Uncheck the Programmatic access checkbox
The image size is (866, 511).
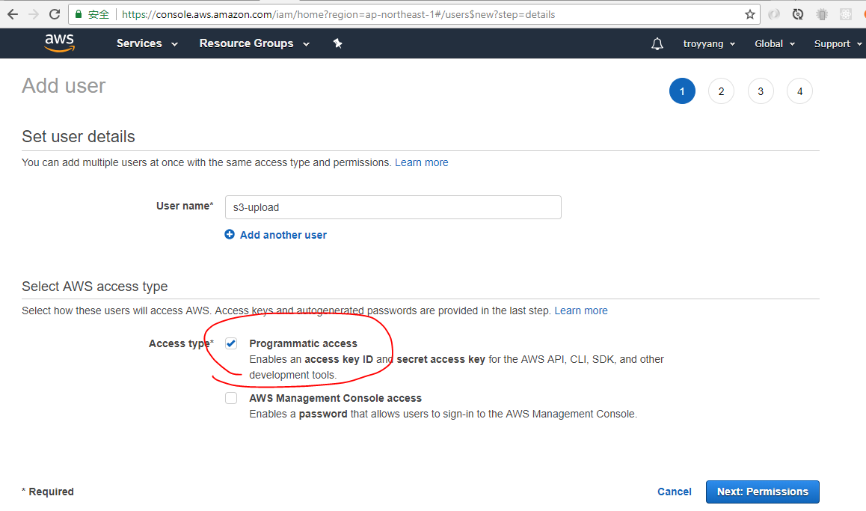click(231, 343)
